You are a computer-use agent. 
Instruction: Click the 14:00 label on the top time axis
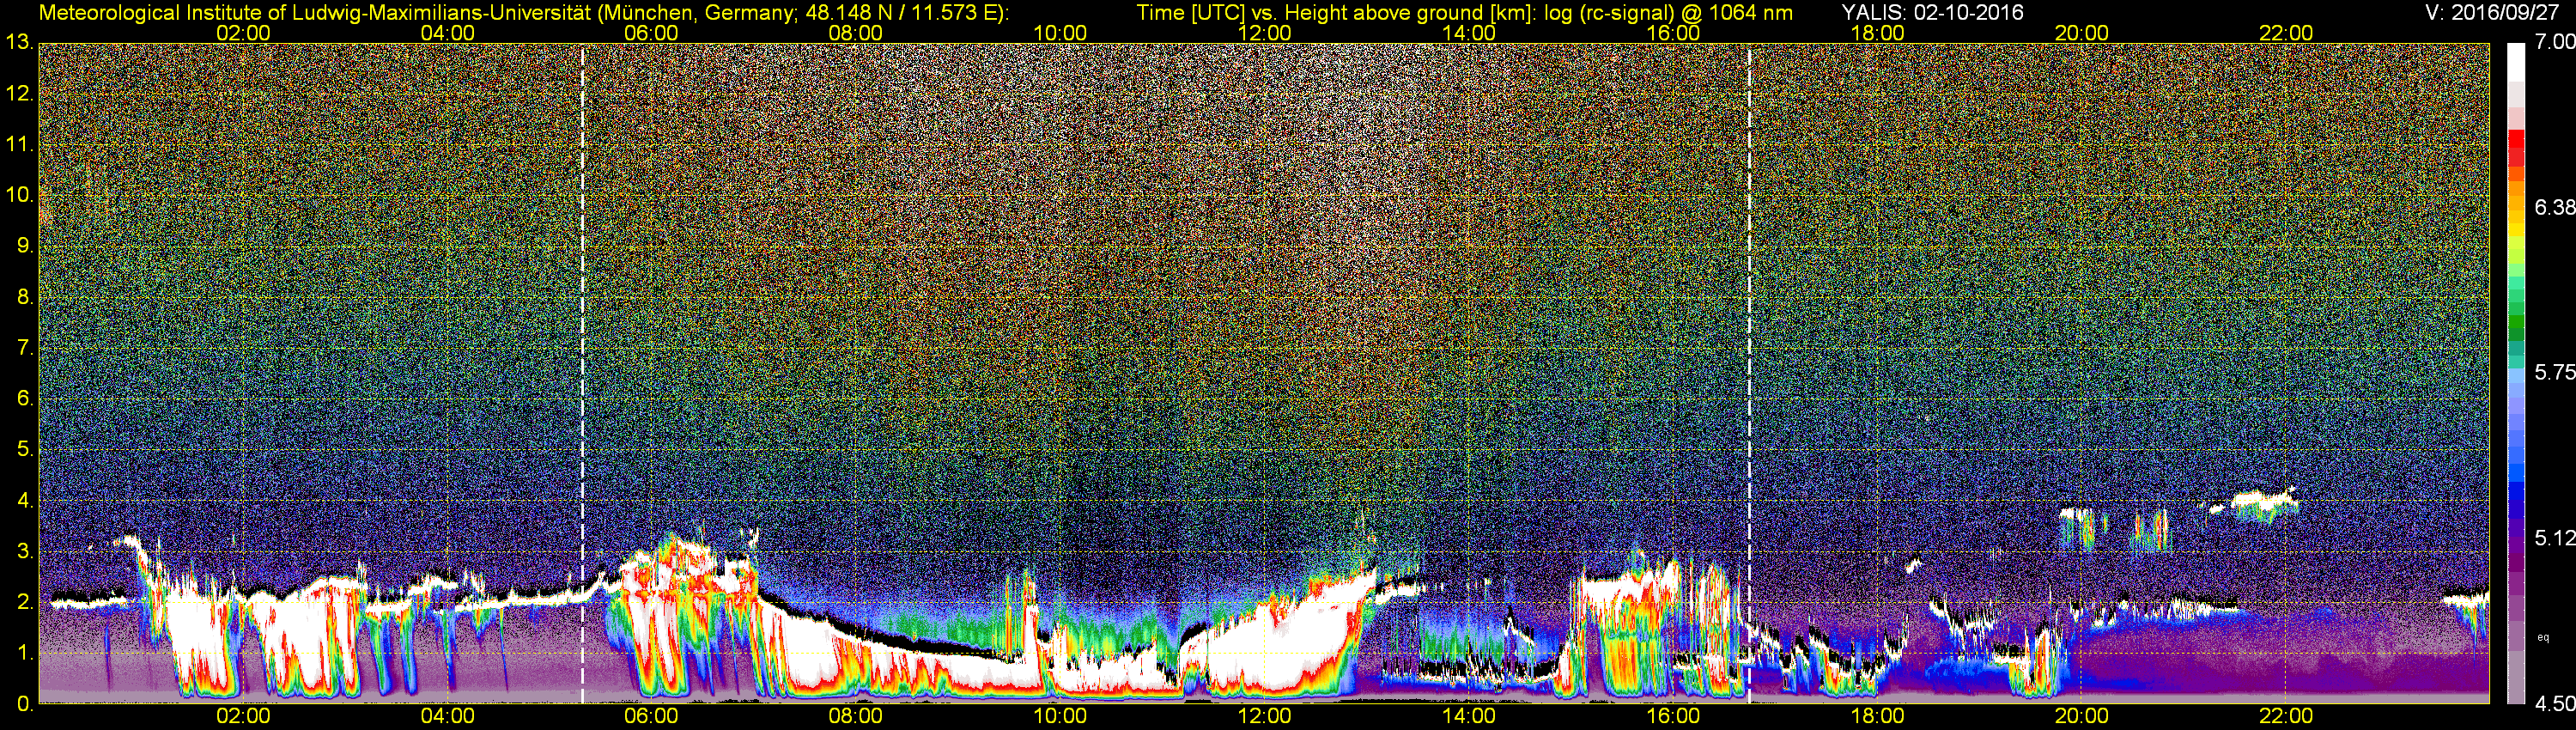pyautogui.click(x=1468, y=33)
